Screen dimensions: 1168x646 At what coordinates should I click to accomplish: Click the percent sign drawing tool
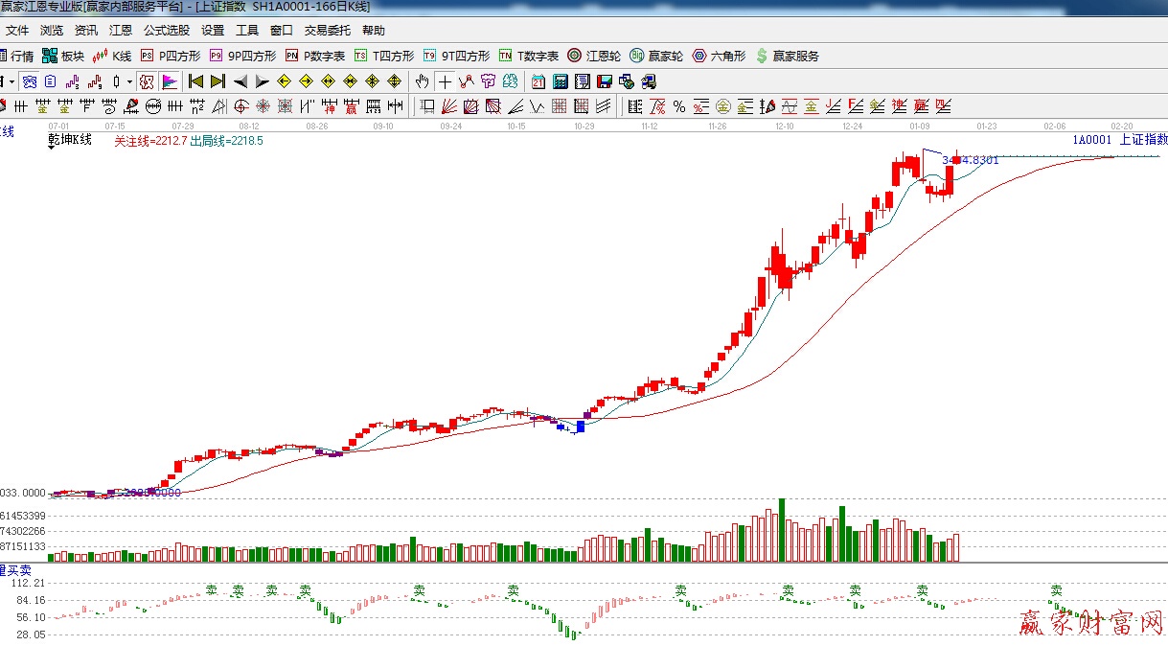coord(679,106)
